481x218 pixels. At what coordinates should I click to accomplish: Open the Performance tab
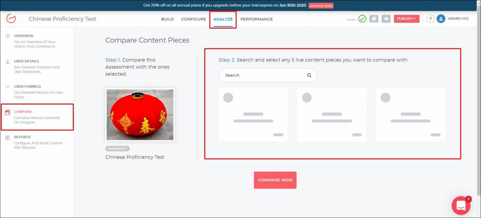click(256, 19)
